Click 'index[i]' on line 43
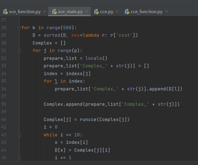Screen dimensions: 198x165 coord(77,142)
